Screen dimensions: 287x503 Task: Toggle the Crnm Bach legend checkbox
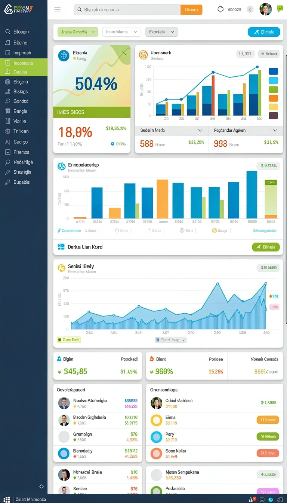point(59,340)
